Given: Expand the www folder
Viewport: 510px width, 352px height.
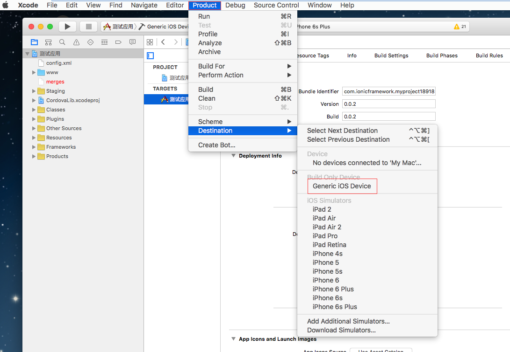Looking at the screenshot, I should point(34,72).
